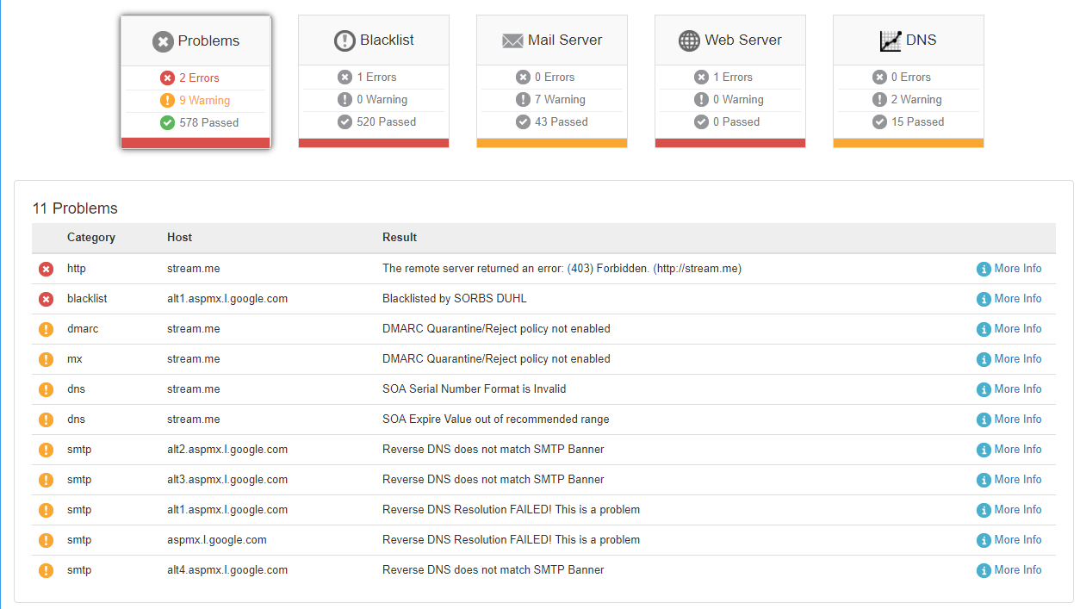Screen dimensions: 1080x609
Task: Click the 403 Forbidden result text
Action: click(562, 269)
